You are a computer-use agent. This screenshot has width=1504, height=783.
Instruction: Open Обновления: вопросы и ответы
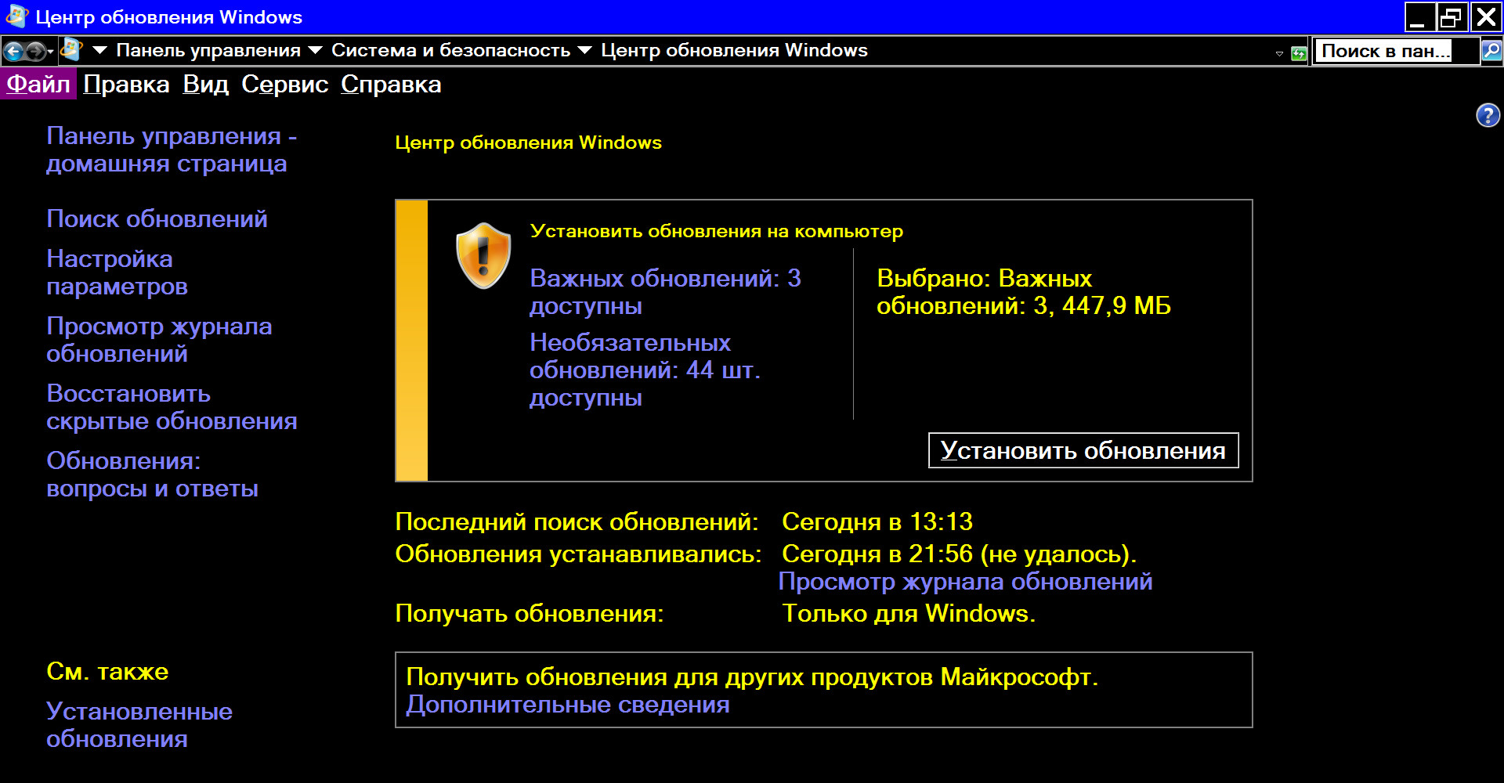152,474
